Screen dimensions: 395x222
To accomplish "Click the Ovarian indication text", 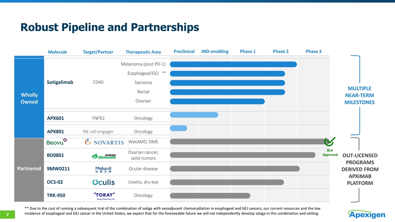I will tap(143, 101).
